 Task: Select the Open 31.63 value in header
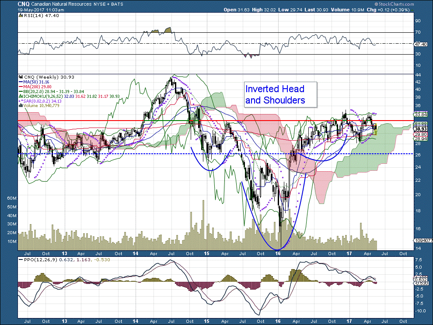[237, 10]
